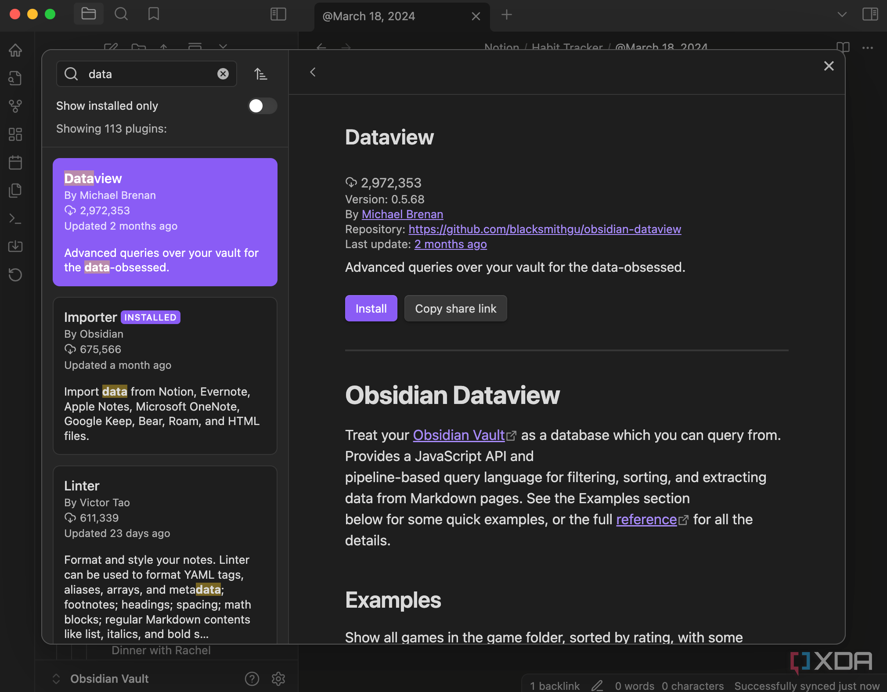The height and width of the screenshot is (692, 887).
Task: Clear the plugin search field text
Action: 223,74
